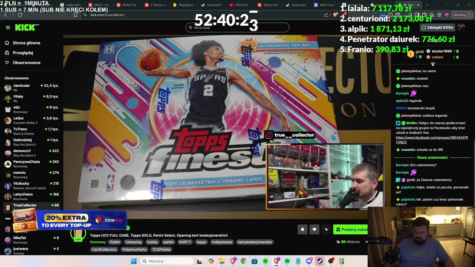Reload the page with the refresh icon
This screenshot has width=475, height=267.
(20, 15)
